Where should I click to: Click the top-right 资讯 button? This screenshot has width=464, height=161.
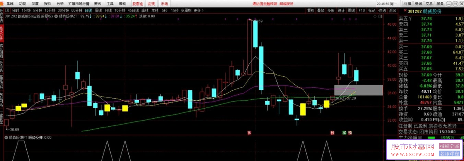point(418,3)
